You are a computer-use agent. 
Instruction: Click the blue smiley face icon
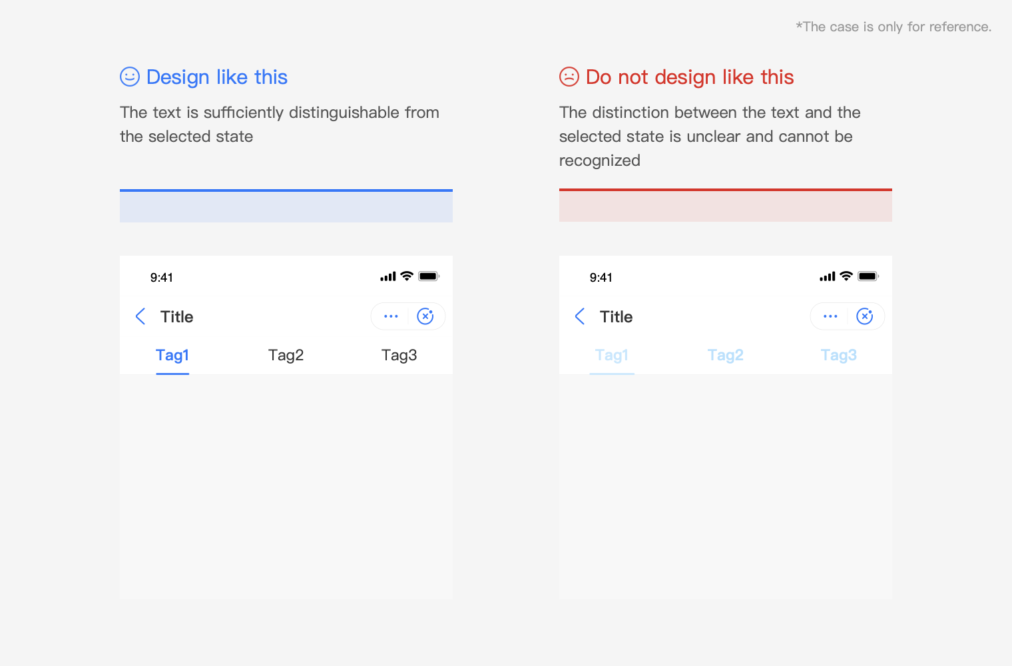(x=130, y=77)
